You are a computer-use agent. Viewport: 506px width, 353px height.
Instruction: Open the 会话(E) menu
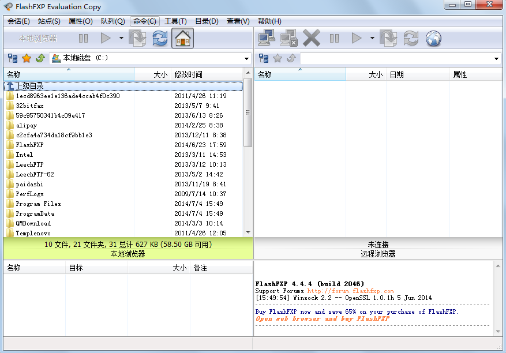[18, 21]
